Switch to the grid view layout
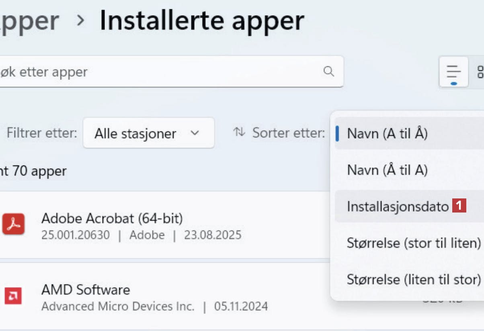 pyautogui.click(x=480, y=72)
